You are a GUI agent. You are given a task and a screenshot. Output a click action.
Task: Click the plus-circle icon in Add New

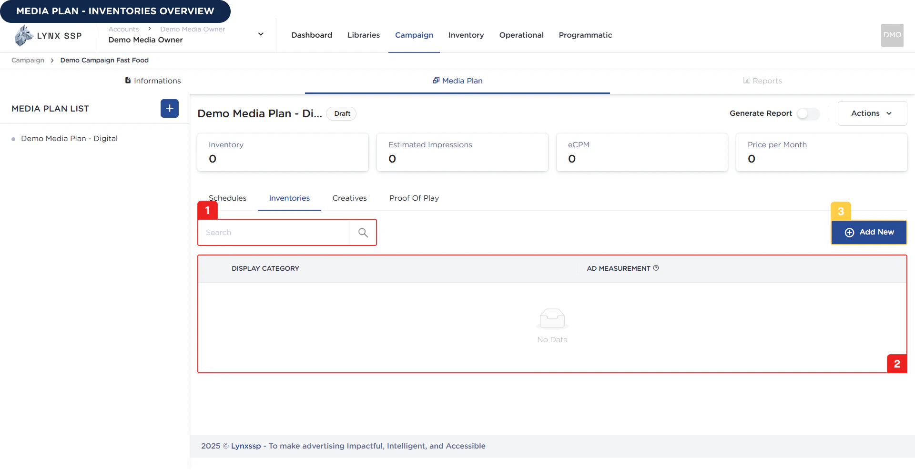click(x=850, y=232)
